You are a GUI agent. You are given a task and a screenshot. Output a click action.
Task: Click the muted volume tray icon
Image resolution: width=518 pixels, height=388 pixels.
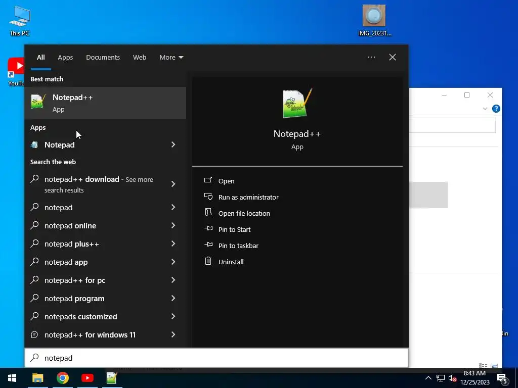[x=452, y=378]
